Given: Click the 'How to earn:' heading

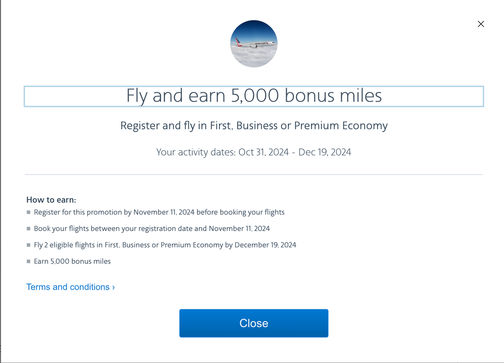Looking at the screenshot, I should click(x=51, y=200).
